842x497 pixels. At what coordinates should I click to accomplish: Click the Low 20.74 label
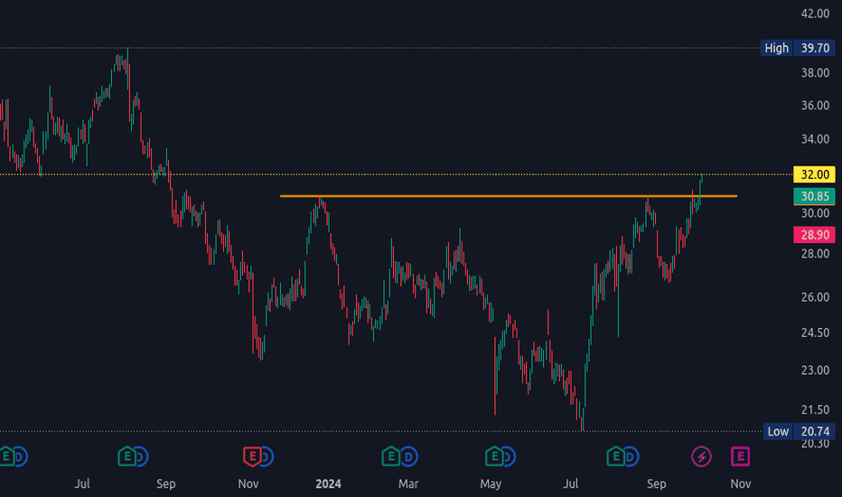click(x=799, y=431)
